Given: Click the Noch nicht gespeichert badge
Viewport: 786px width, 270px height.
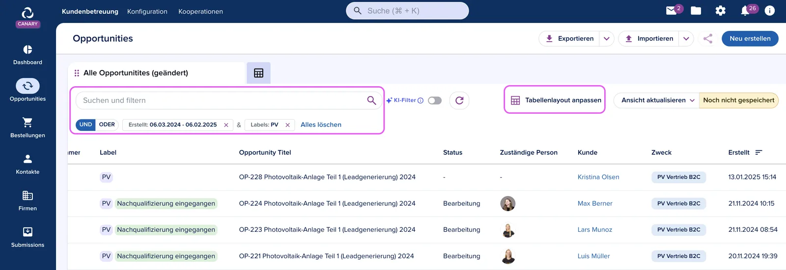Looking at the screenshot, I should point(738,100).
